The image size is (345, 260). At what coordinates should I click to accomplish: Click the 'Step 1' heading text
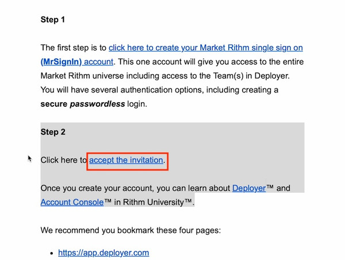[x=52, y=20]
